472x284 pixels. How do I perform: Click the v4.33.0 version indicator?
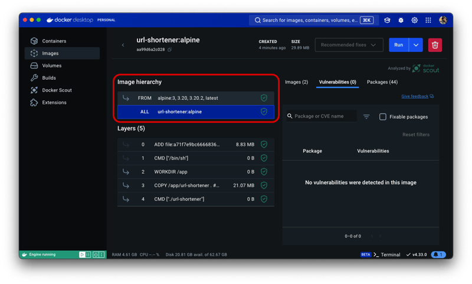tap(417, 255)
